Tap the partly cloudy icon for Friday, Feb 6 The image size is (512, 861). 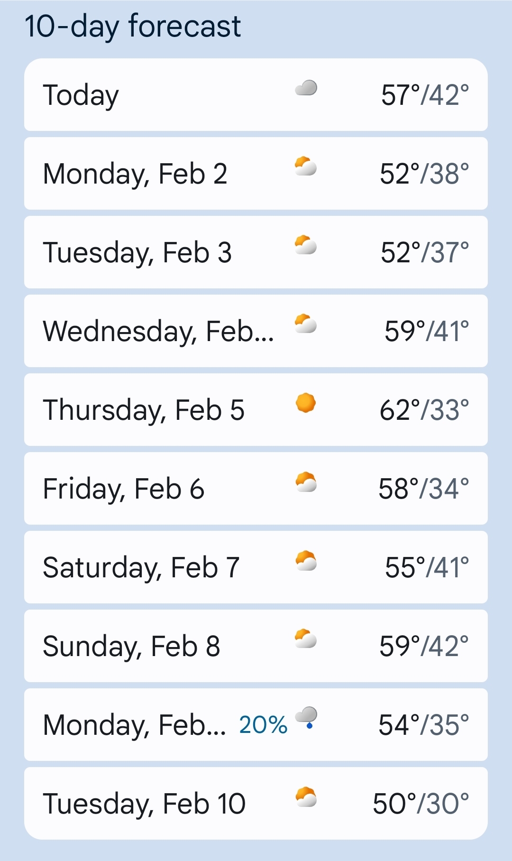(x=306, y=482)
